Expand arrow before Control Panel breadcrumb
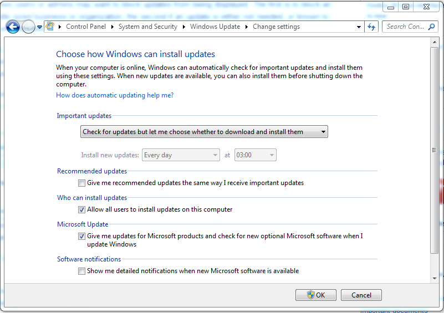The width and height of the screenshot is (444, 313). [60, 27]
